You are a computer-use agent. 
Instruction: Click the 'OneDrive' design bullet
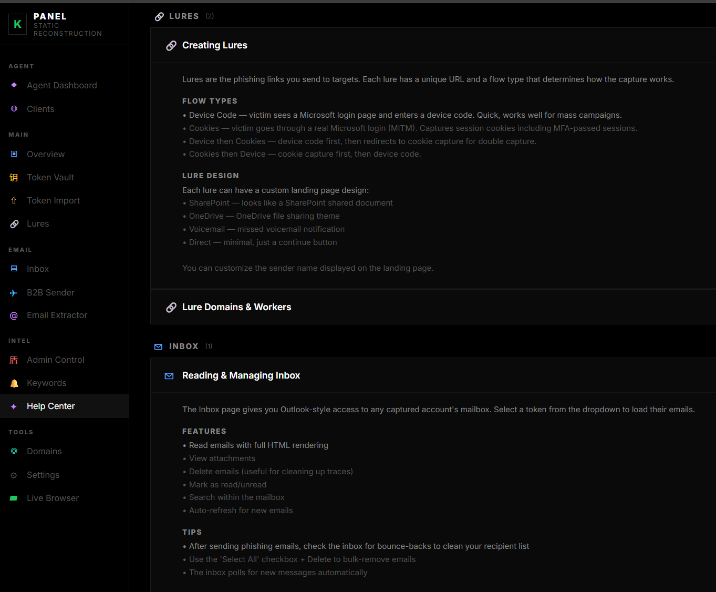pos(261,216)
